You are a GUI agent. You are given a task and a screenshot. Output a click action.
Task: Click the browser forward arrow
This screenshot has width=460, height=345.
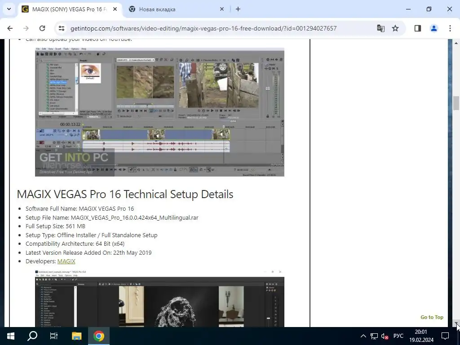click(26, 28)
